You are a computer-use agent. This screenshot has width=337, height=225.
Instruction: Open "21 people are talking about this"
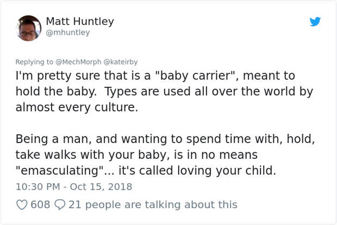(153, 204)
